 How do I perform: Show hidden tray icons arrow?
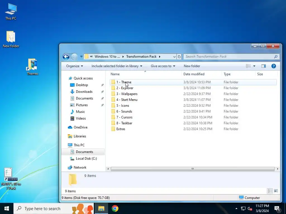pyautogui.click(x=236, y=208)
